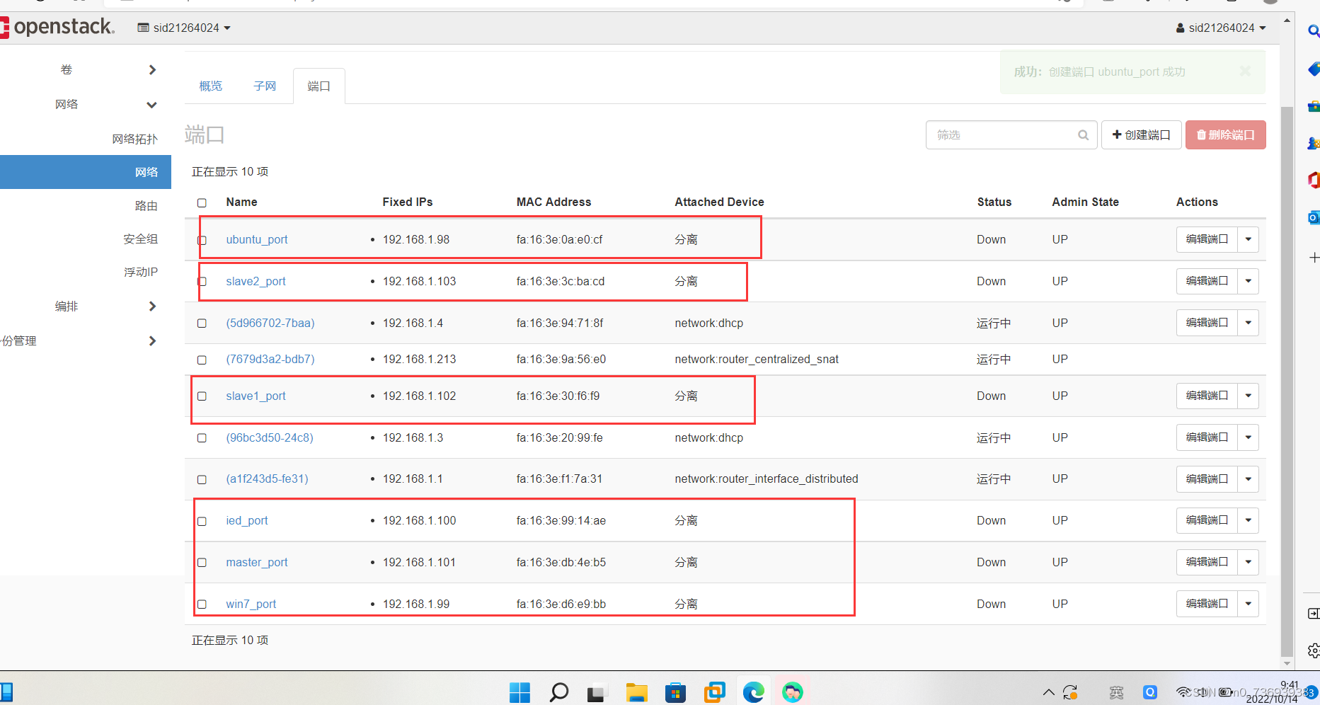Expand the actions dropdown next to win7_port 编辑端口
The width and height of the screenshot is (1320, 705).
coord(1248,603)
